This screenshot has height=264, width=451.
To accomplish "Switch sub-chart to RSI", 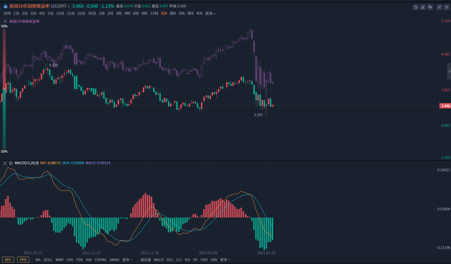I will pyautogui.click(x=187, y=260).
